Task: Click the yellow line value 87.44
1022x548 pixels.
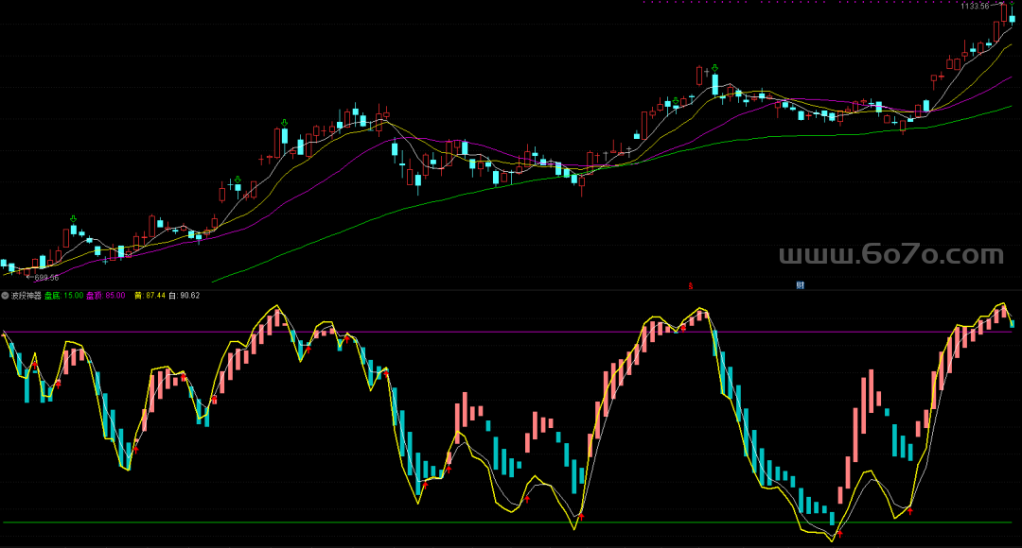Action: (x=150, y=296)
